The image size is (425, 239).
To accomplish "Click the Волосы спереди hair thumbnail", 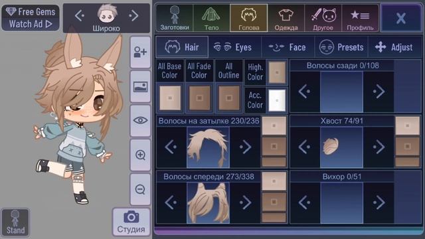I will tap(208, 203).
